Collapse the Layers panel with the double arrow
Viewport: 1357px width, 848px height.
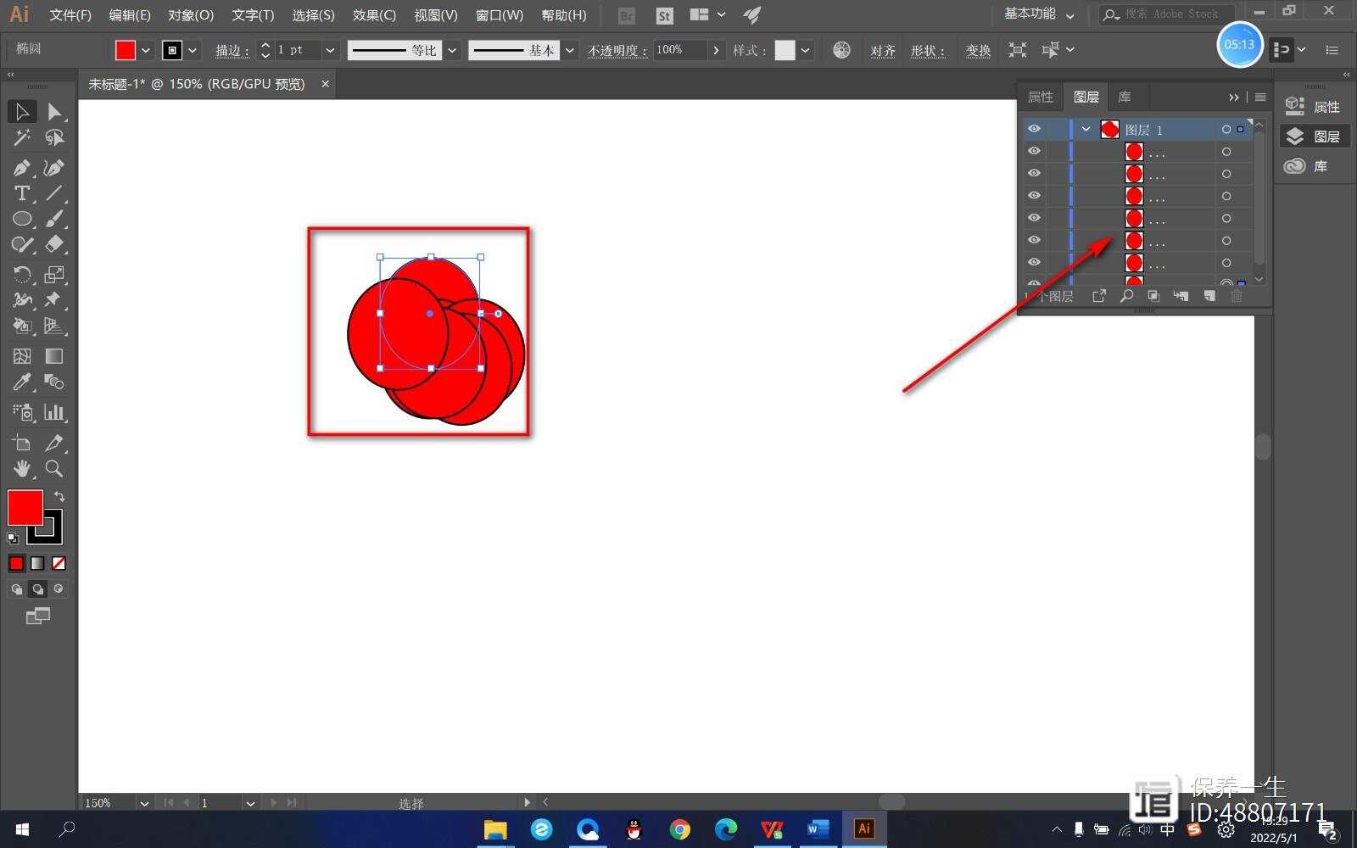[x=1233, y=98]
